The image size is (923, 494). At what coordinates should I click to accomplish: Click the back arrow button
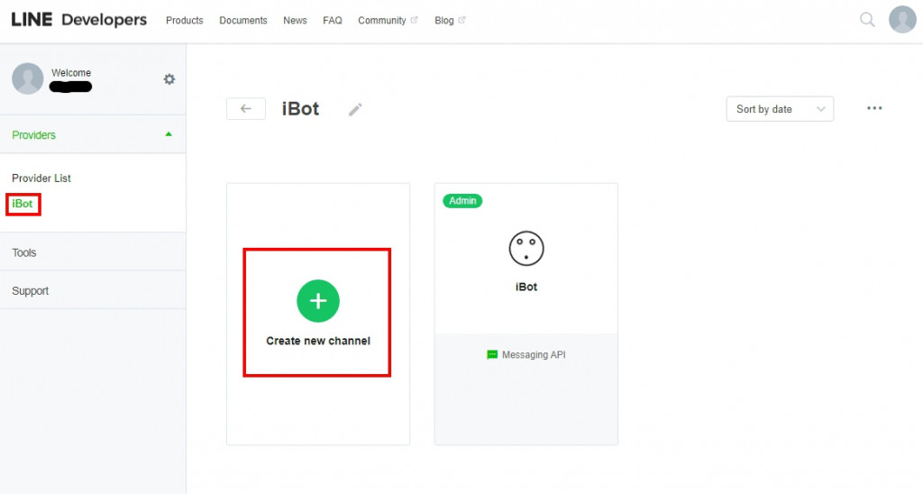click(x=246, y=108)
